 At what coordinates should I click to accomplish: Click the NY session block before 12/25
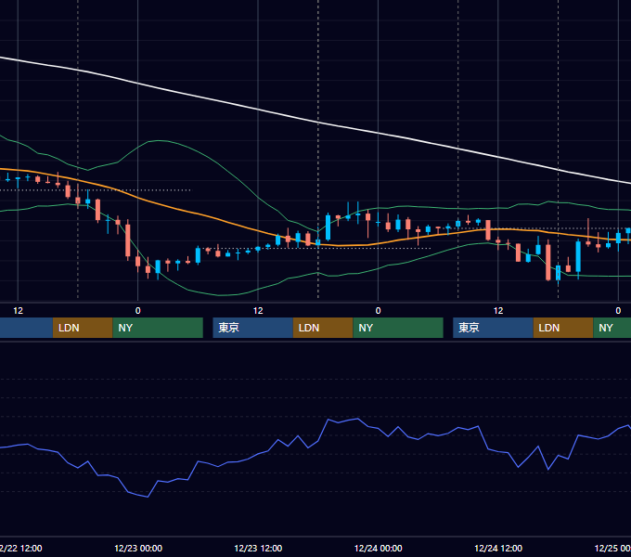point(612,328)
